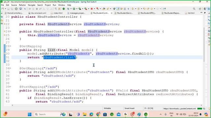Click the Search flashlight toolbar icon

[108, 9]
